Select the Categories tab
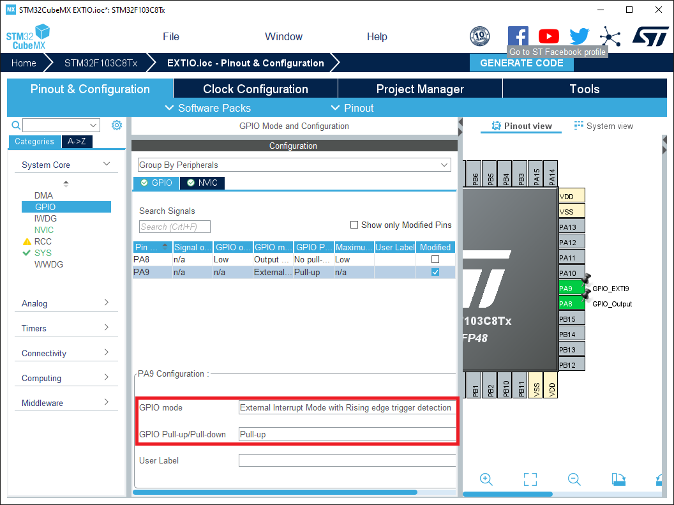The width and height of the screenshot is (674, 505). click(34, 141)
